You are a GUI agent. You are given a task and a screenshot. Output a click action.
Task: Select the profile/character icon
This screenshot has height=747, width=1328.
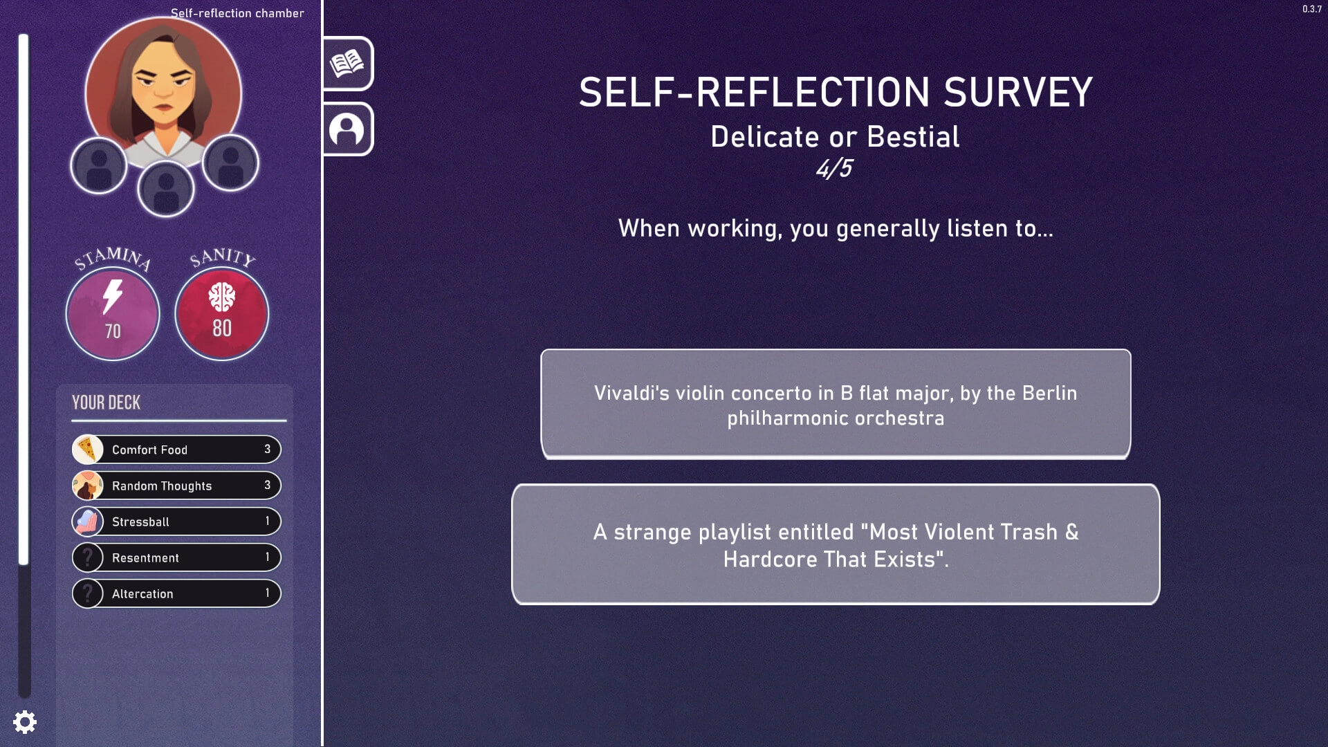347,129
